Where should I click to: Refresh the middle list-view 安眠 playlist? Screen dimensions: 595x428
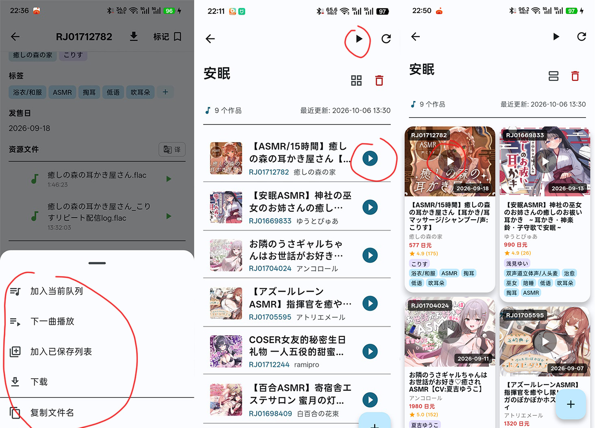click(x=386, y=39)
